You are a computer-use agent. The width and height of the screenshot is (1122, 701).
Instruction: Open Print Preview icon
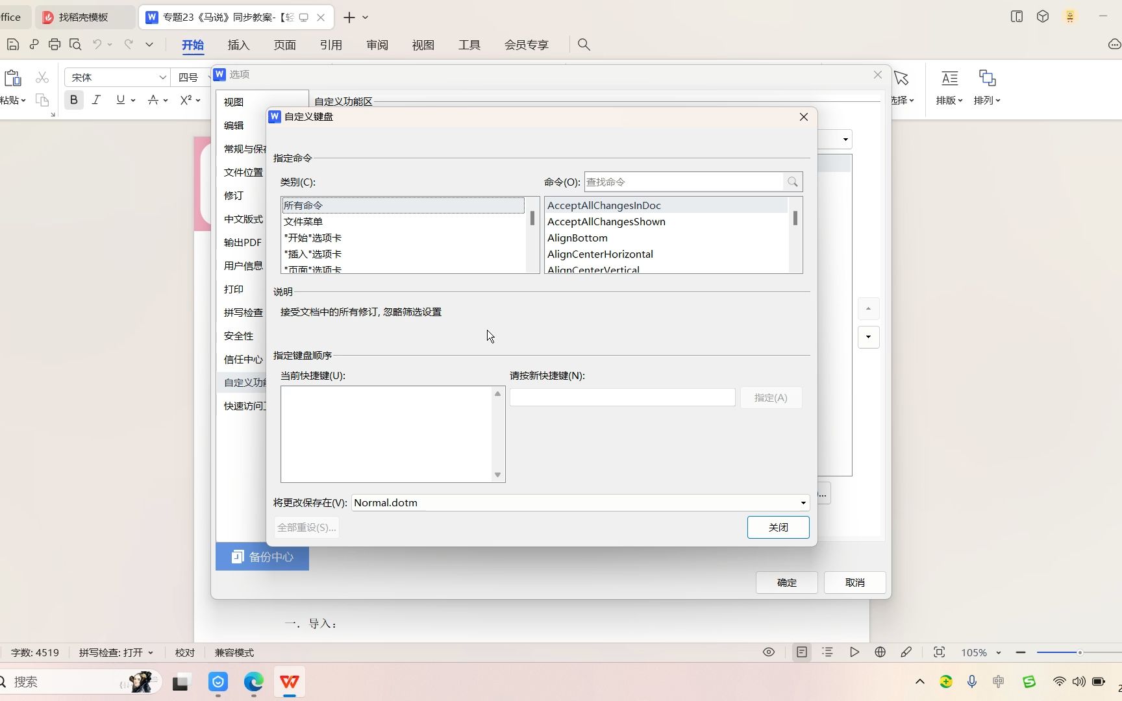(x=75, y=45)
